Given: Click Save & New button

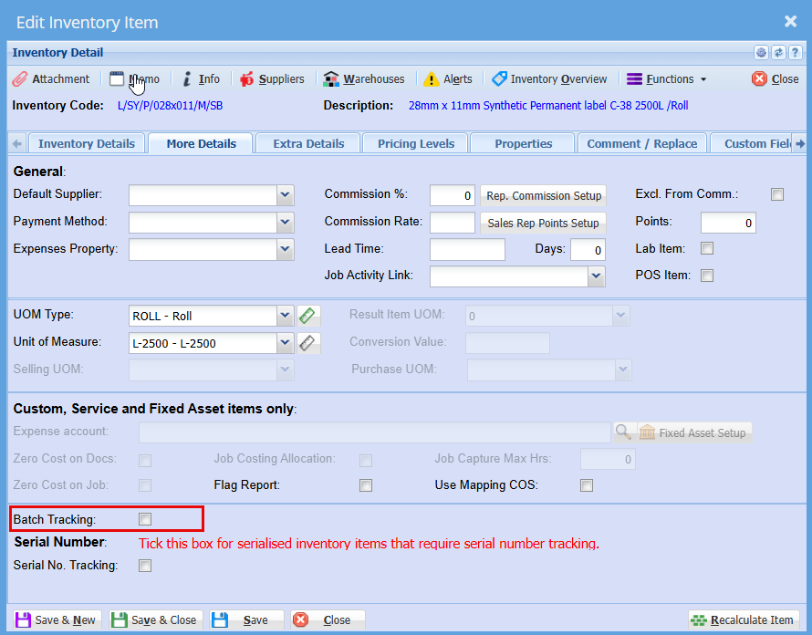Looking at the screenshot, I should [x=57, y=620].
